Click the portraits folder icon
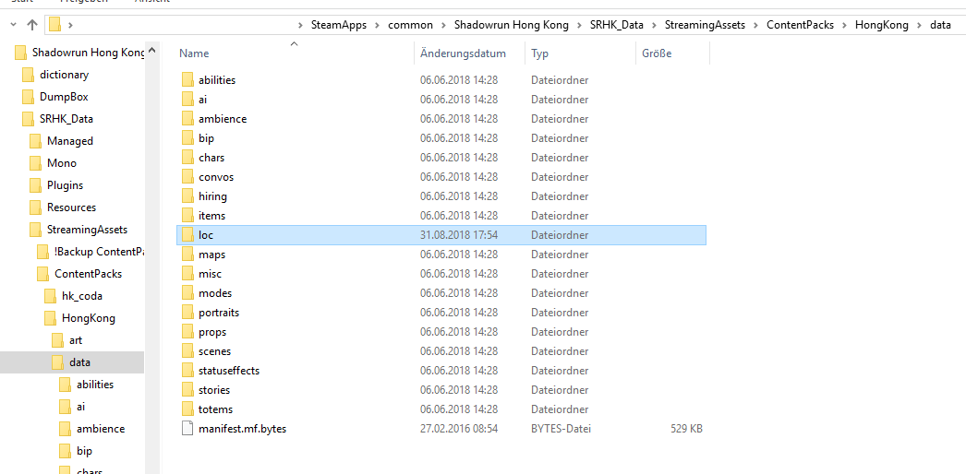 187,313
